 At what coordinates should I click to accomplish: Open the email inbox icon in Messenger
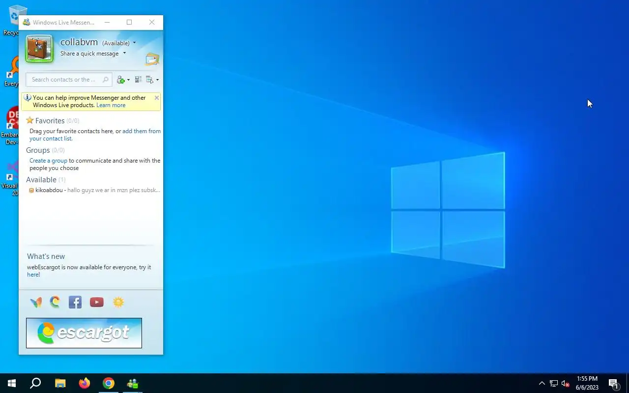coord(152,59)
